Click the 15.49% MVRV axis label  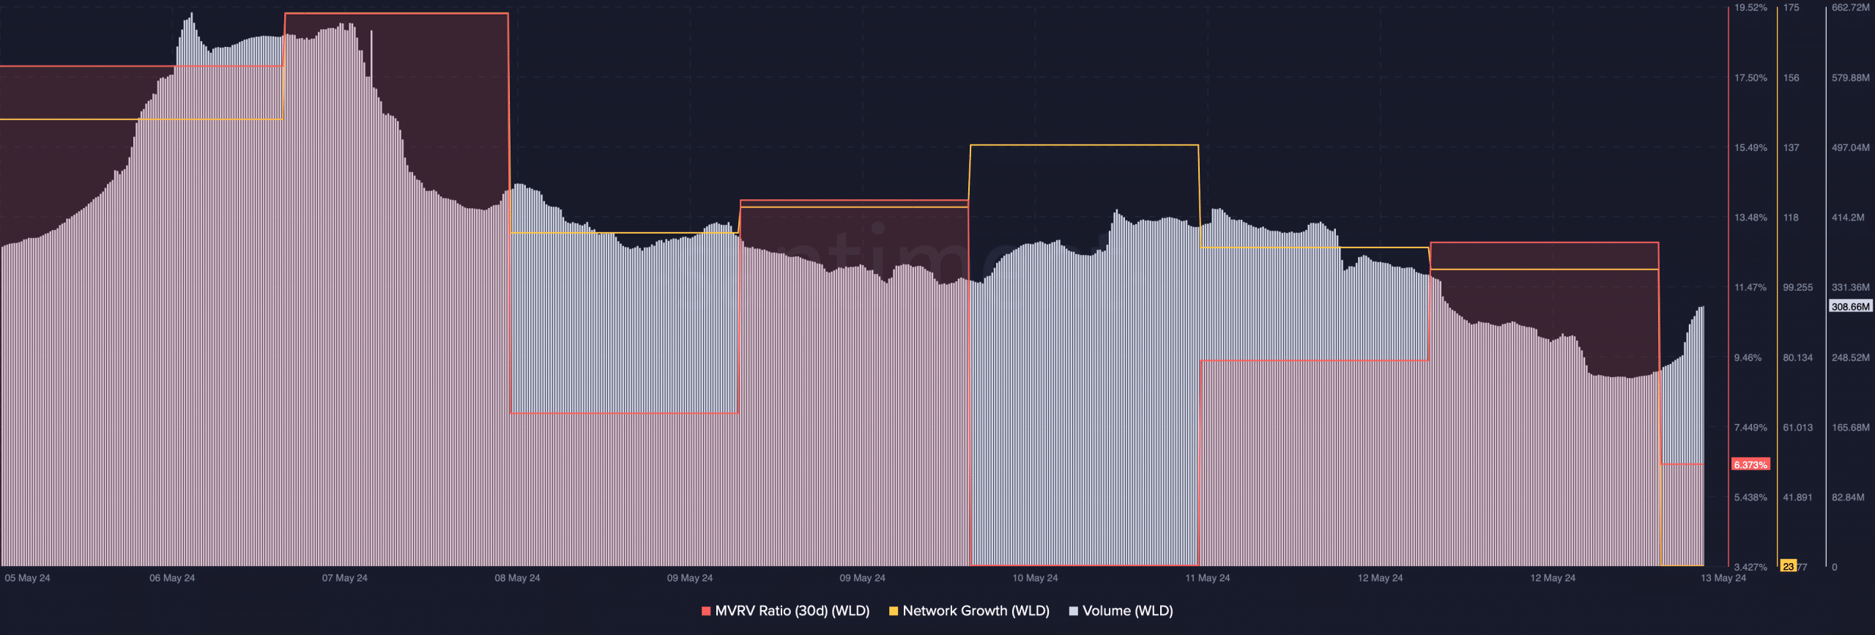(1750, 147)
